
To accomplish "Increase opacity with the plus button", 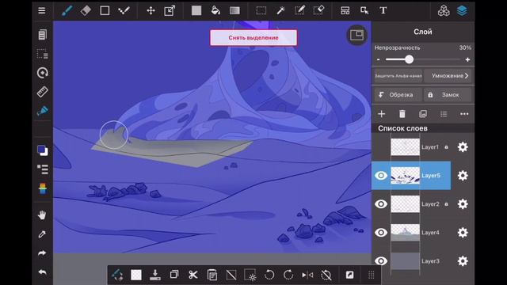I will [467, 59].
